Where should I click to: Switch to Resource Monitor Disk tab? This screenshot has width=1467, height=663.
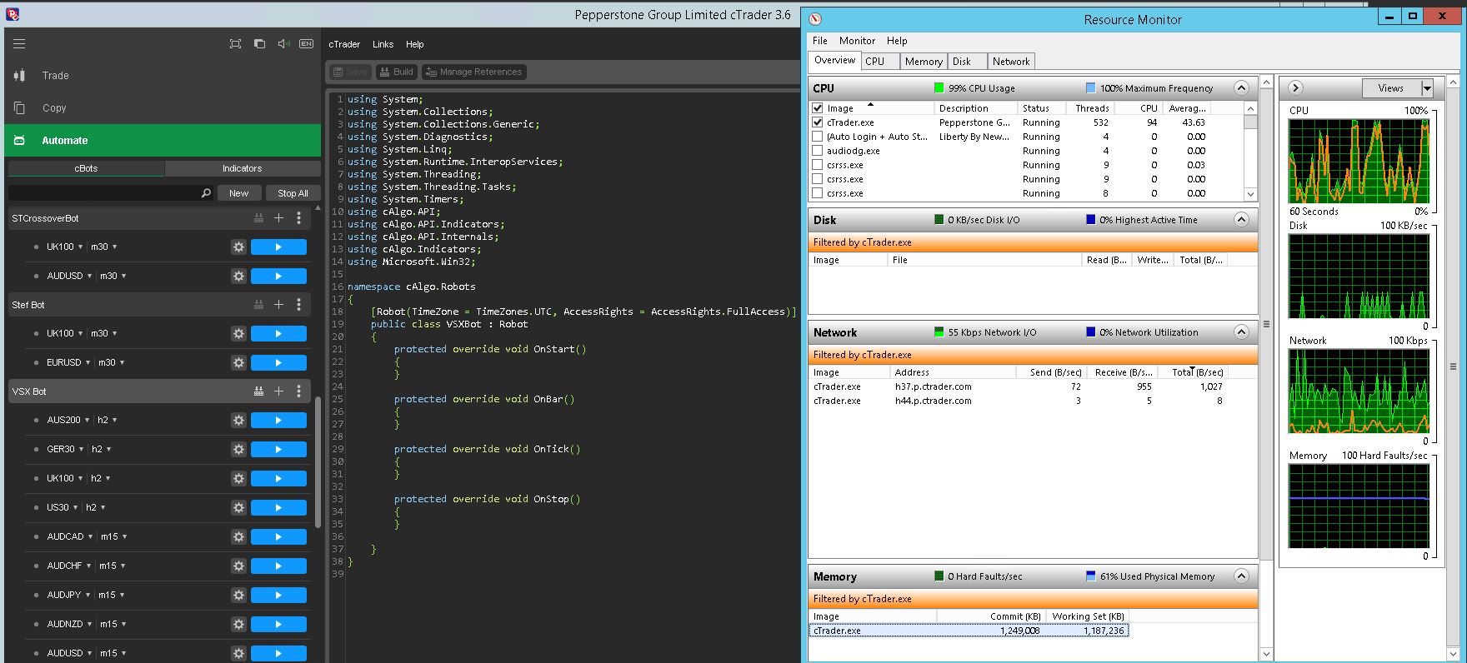coord(967,62)
